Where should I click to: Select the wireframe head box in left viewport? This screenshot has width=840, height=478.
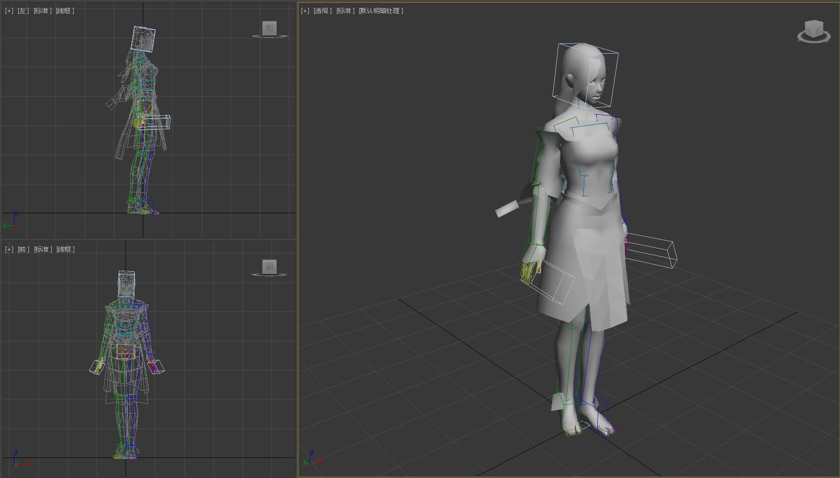pos(144,39)
